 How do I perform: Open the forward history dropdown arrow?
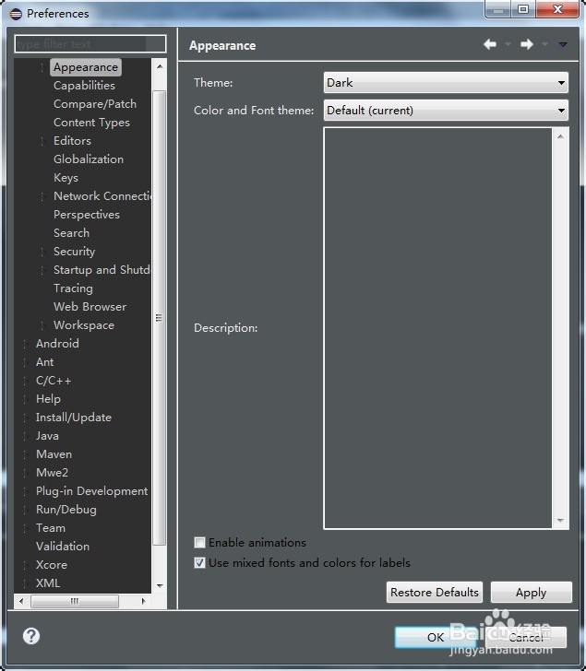pos(544,44)
